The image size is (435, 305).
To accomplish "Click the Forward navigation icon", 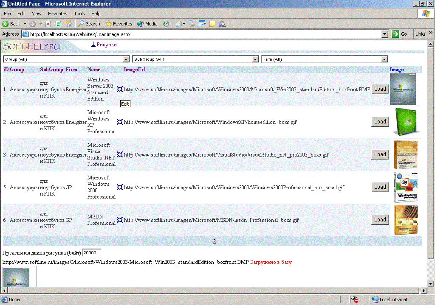I will tap(32, 24).
